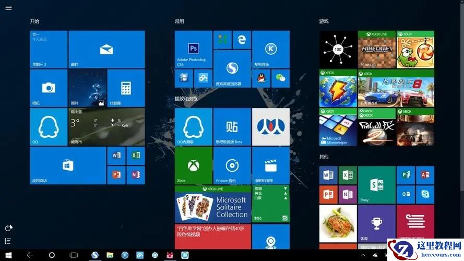Open the Maps tile below Finance
464x261 pixels.
pyautogui.click(x=271, y=237)
